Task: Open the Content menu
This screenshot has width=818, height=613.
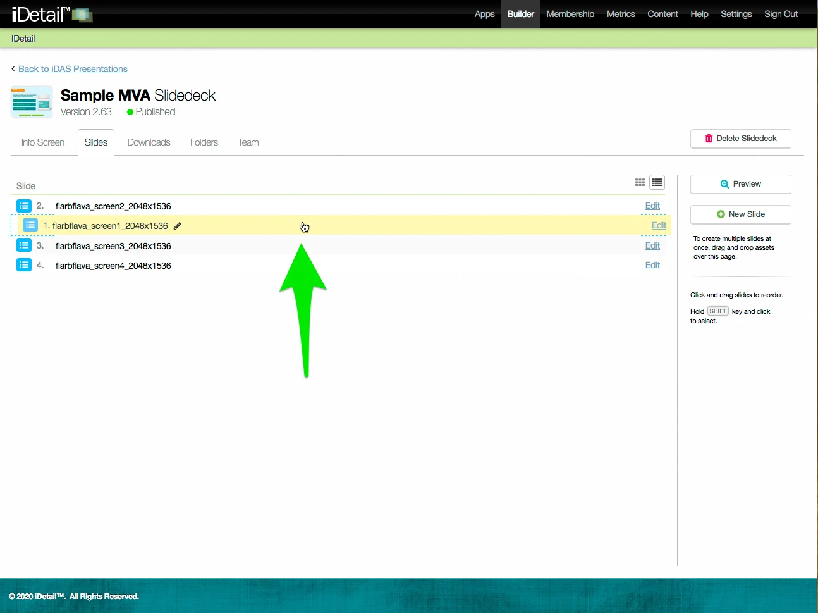Action: [662, 14]
